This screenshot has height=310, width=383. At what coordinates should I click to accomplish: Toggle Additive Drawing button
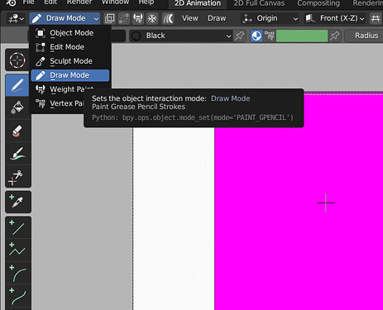(x=152, y=18)
